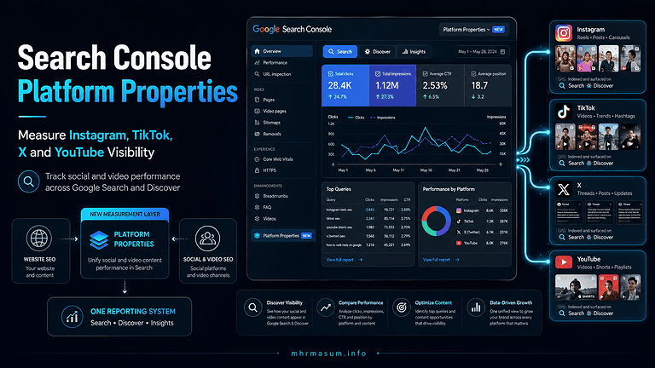655x368 pixels.
Task: Click the NEW badge in the header
Action: (x=498, y=30)
